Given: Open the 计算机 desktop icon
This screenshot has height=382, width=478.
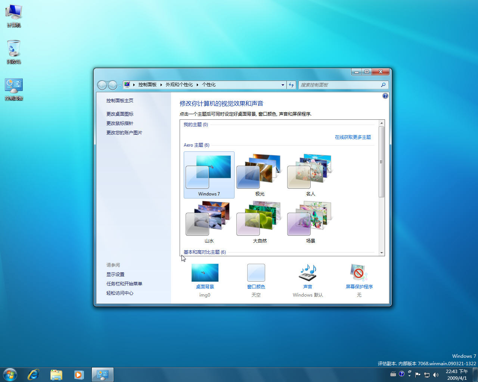Looking at the screenshot, I should (14, 16).
